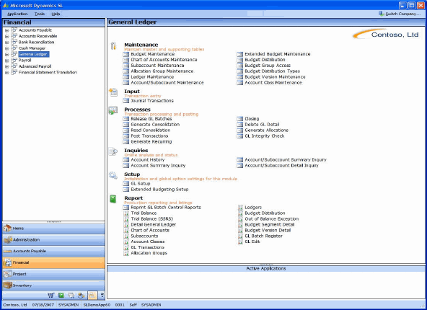The height and width of the screenshot is (310, 427).
Task: Expand the Payroll tree node
Action: coord(6,61)
